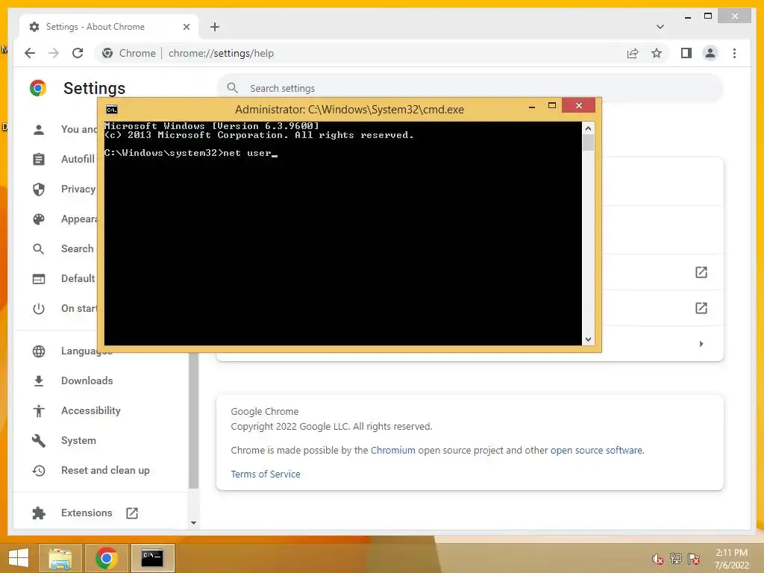Click the Search settings field
The width and height of the screenshot is (764, 573).
[x=470, y=88]
